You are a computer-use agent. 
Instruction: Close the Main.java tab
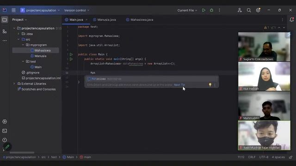(x=86, y=19)
